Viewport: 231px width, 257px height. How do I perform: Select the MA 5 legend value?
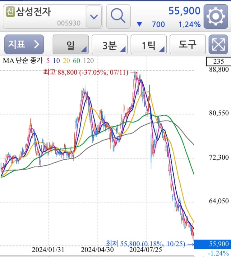tap(48, 61)
